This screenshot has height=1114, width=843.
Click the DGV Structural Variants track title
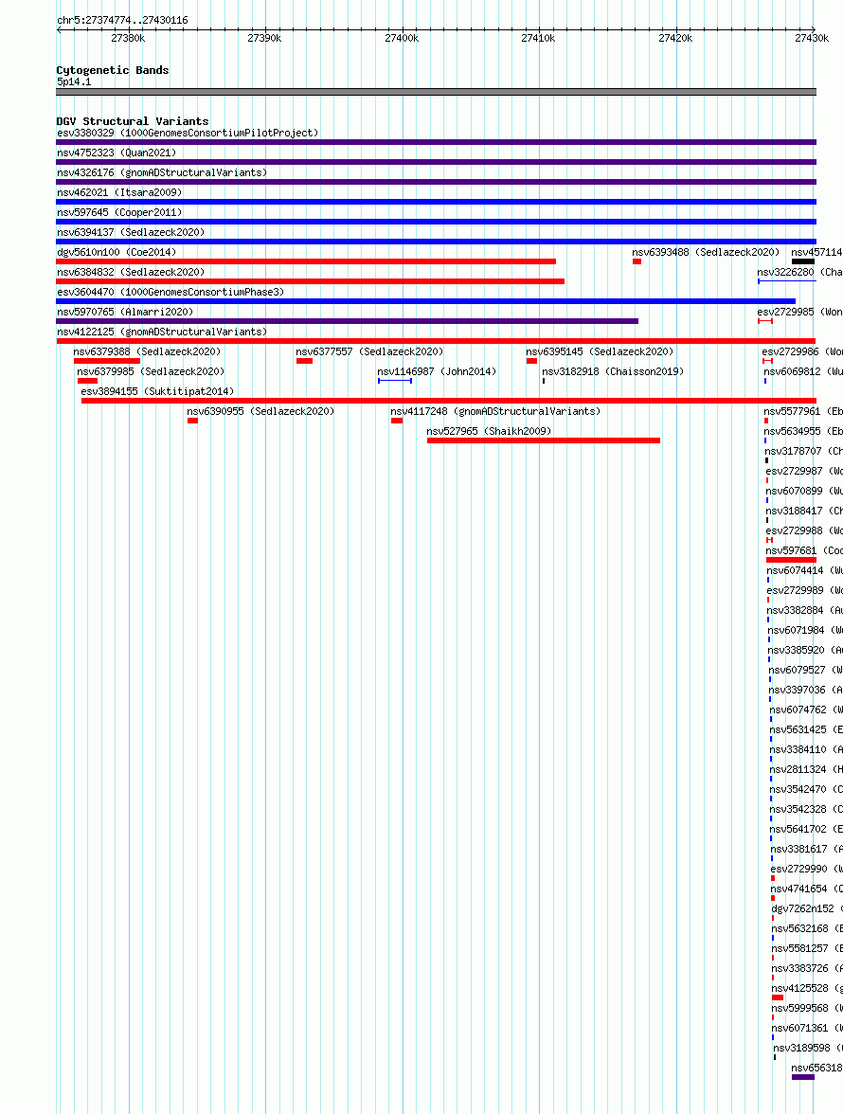[132, 121]
